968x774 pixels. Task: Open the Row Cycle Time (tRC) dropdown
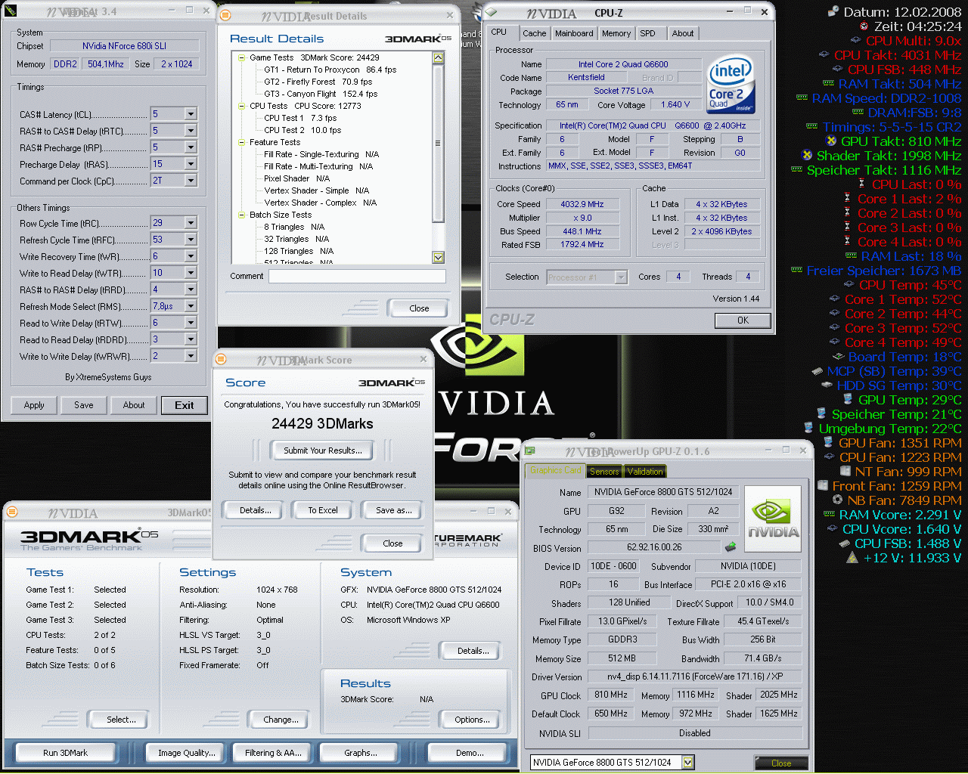click(x=191, y=223)
